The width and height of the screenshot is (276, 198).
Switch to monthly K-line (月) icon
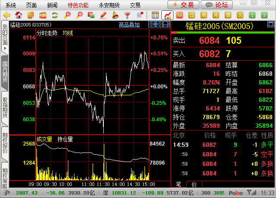[215, 15]
